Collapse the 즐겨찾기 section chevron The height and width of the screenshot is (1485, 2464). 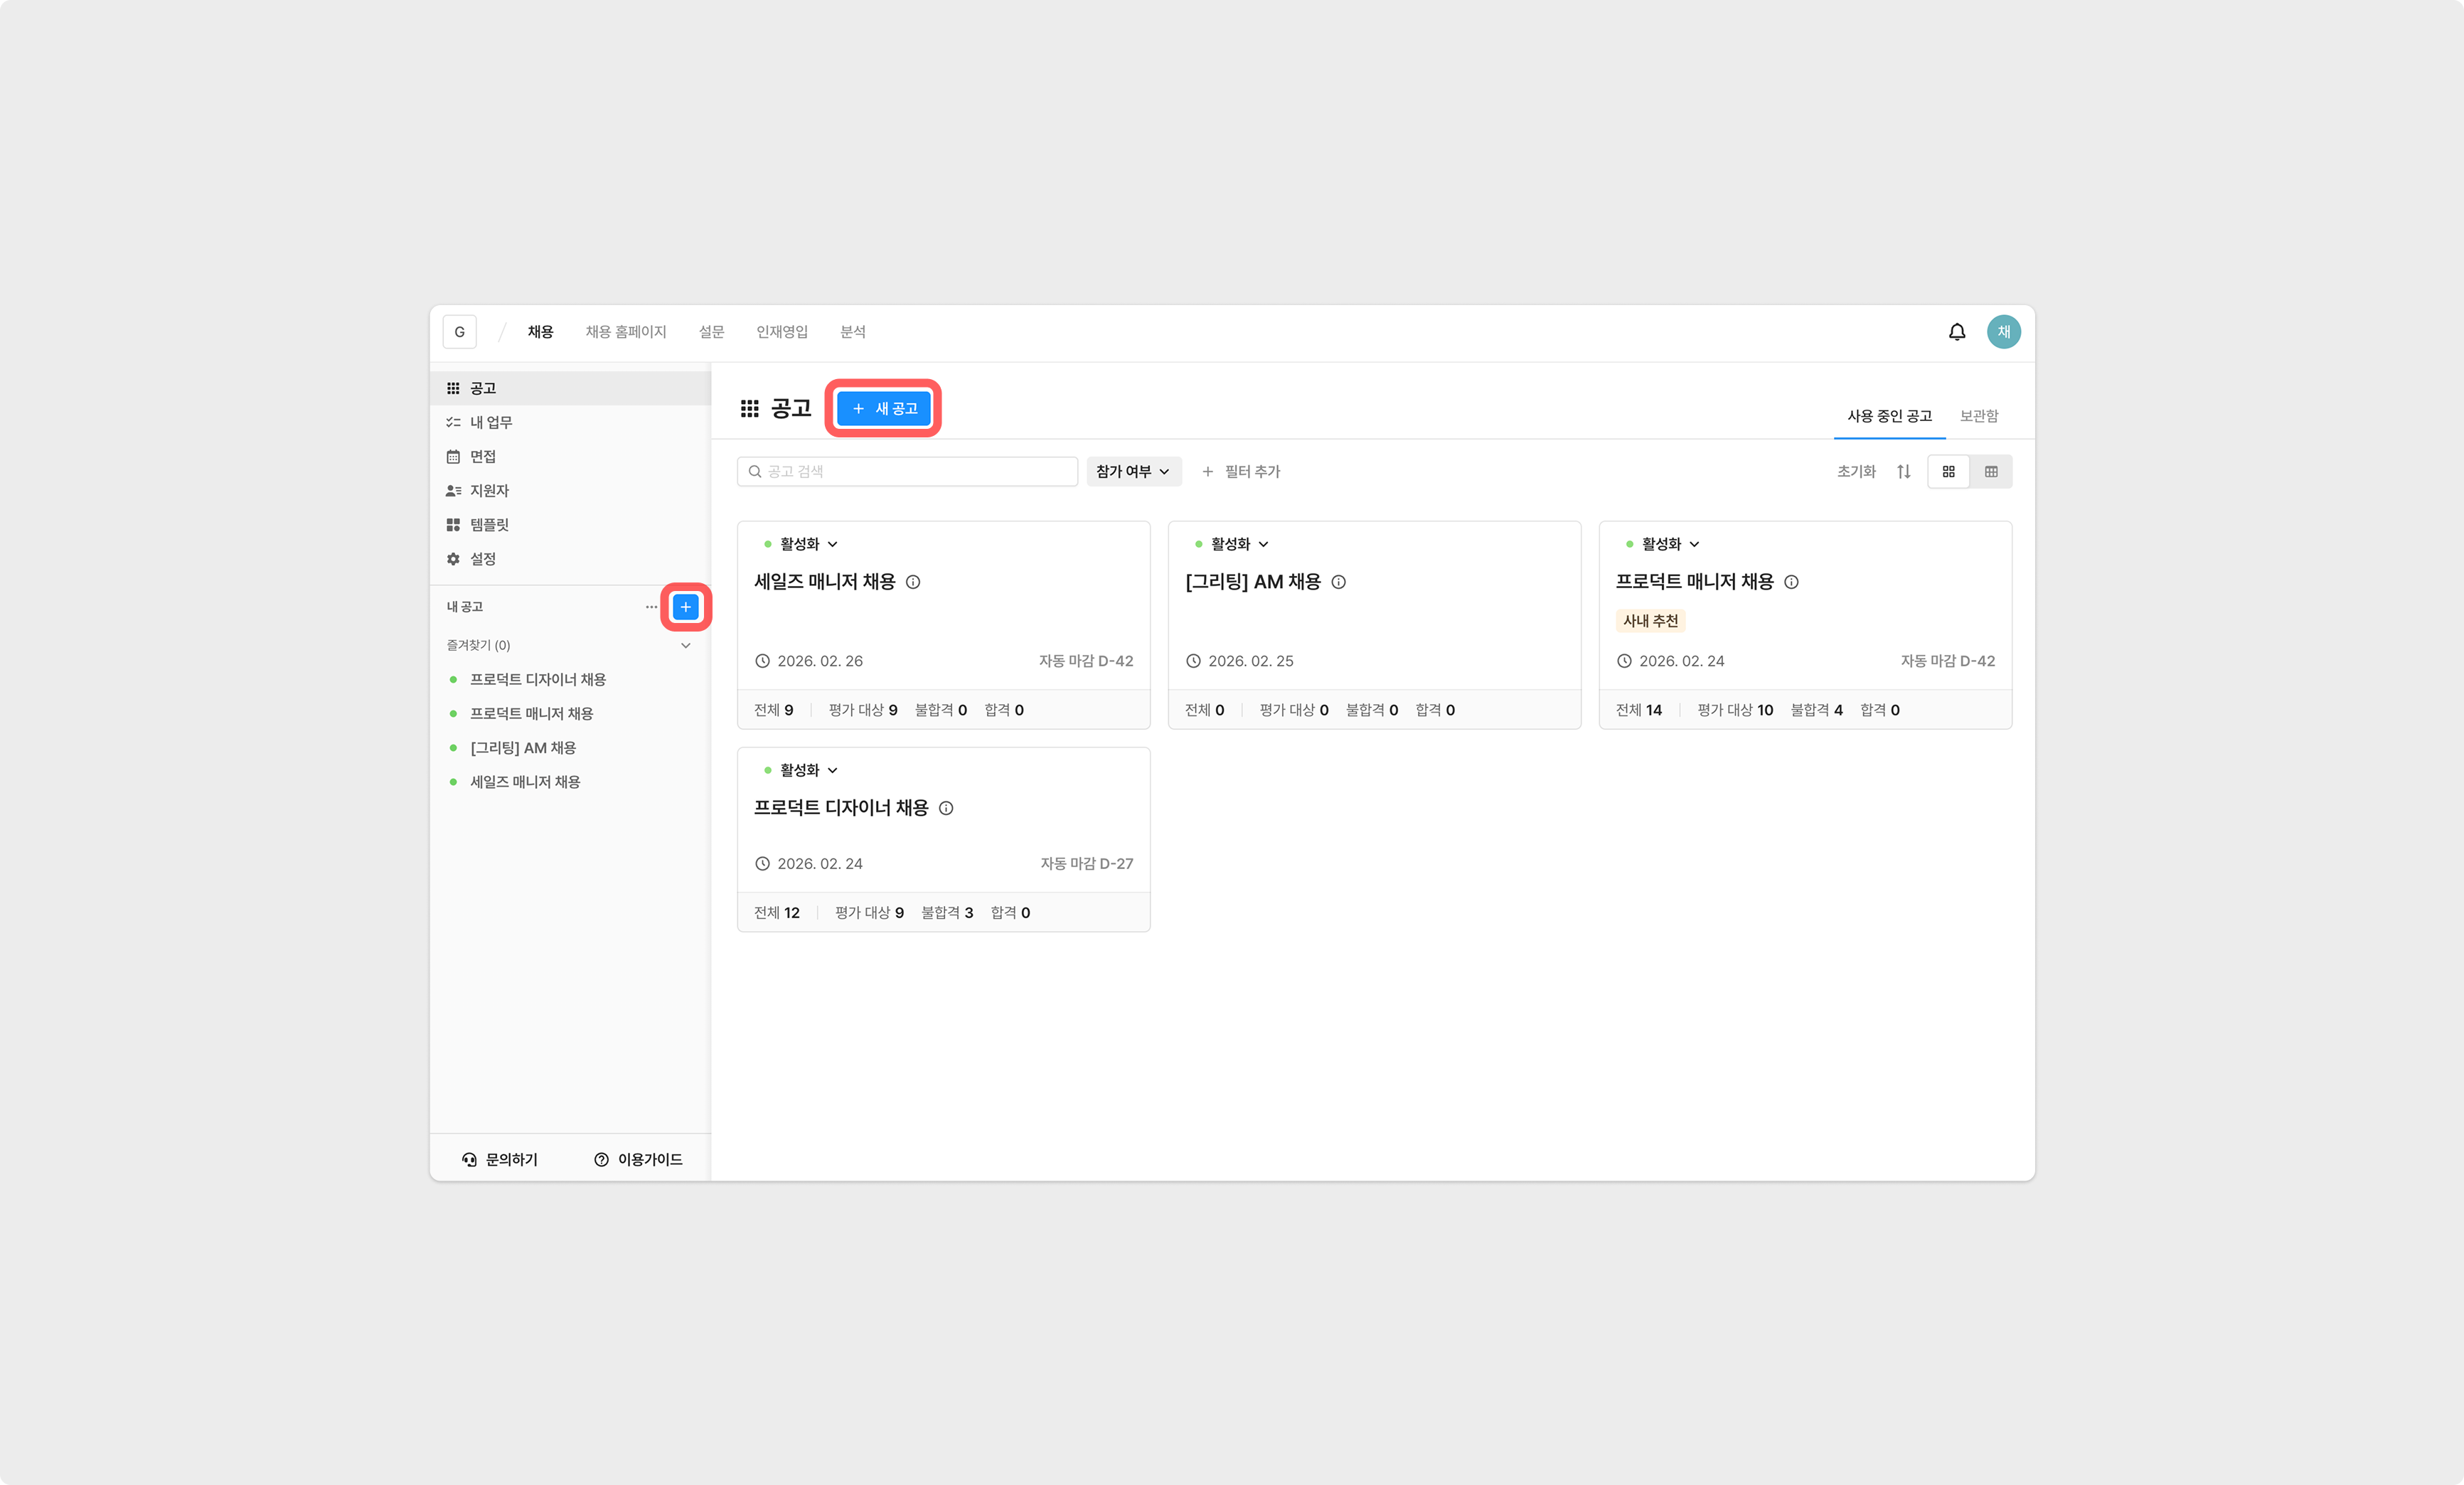pos(685,646)
